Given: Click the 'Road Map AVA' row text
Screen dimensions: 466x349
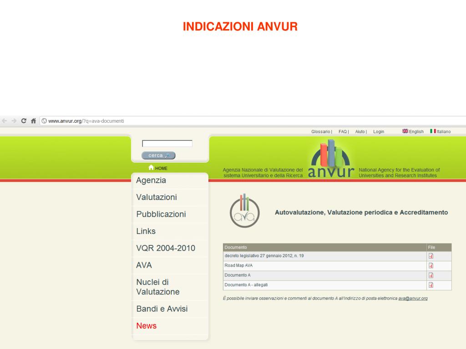Looking at the screenshot, I should [238, 265].
